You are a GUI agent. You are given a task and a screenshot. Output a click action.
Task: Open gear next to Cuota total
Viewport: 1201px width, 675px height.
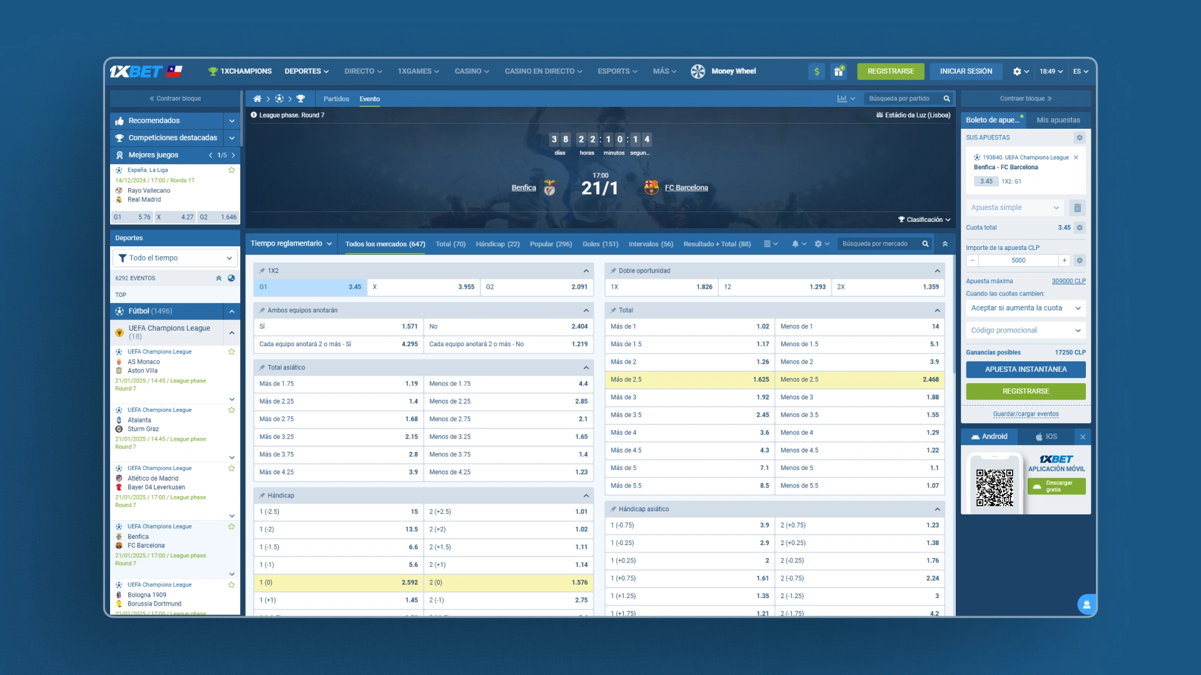coord(1080,227)
